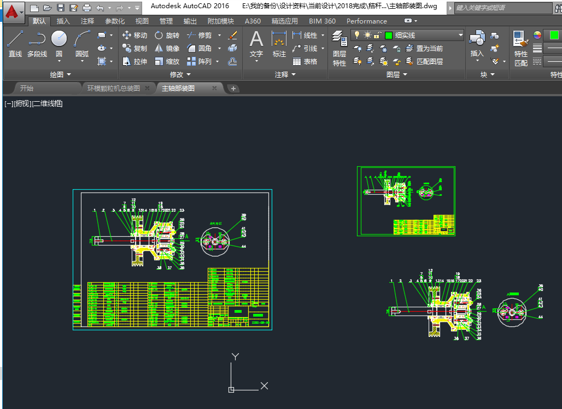The height and width of the screenshot is (409, 562).
Task: Expand the 绘图 panel dropdown
Action: coord(61,74)
